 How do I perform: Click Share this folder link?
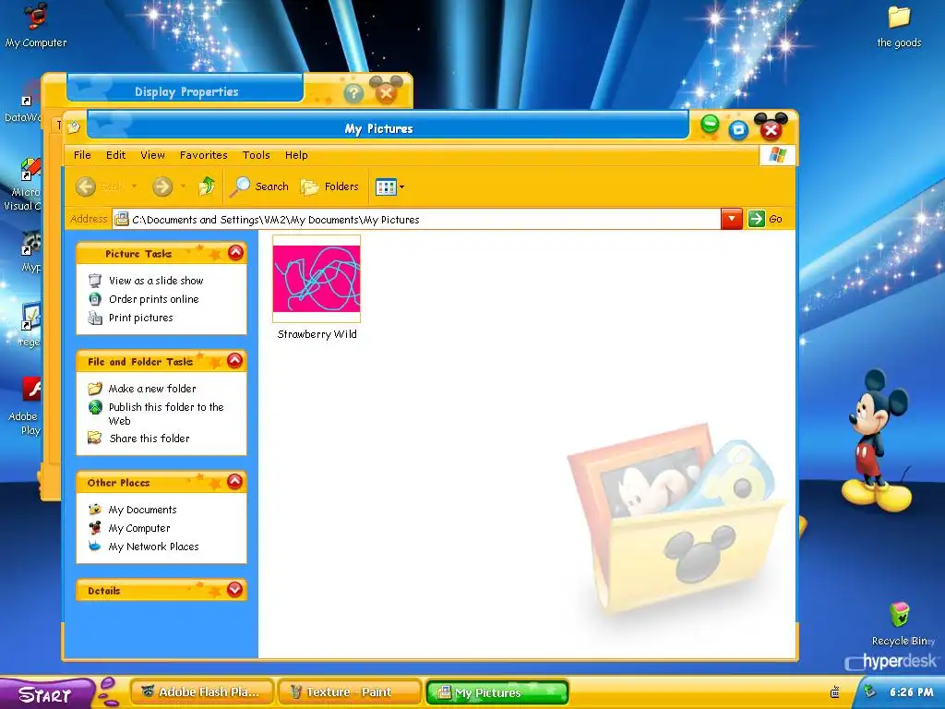click(x=150, y=439)
